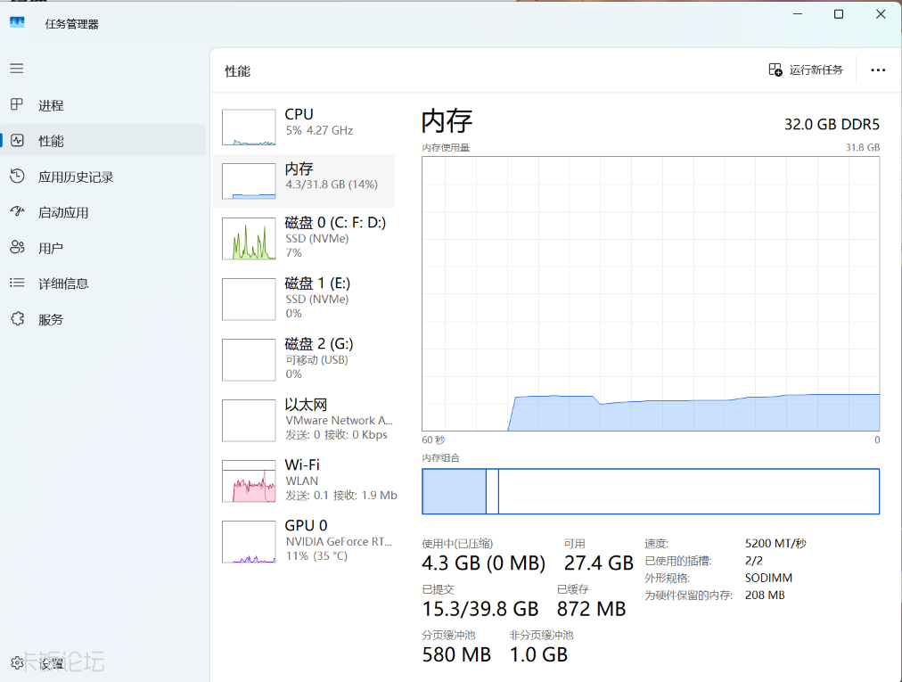902x682 pixels.
Task: Select the 内存 memory entry
Action: click(304, 181)
